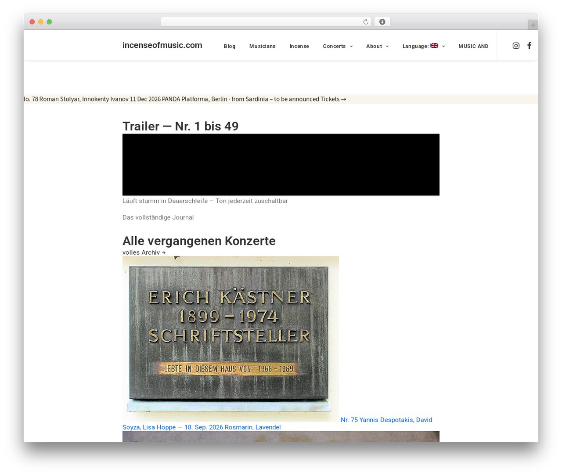Open the Incense menu item
This screenshot has width=562, height=476.
pos(299,46)
